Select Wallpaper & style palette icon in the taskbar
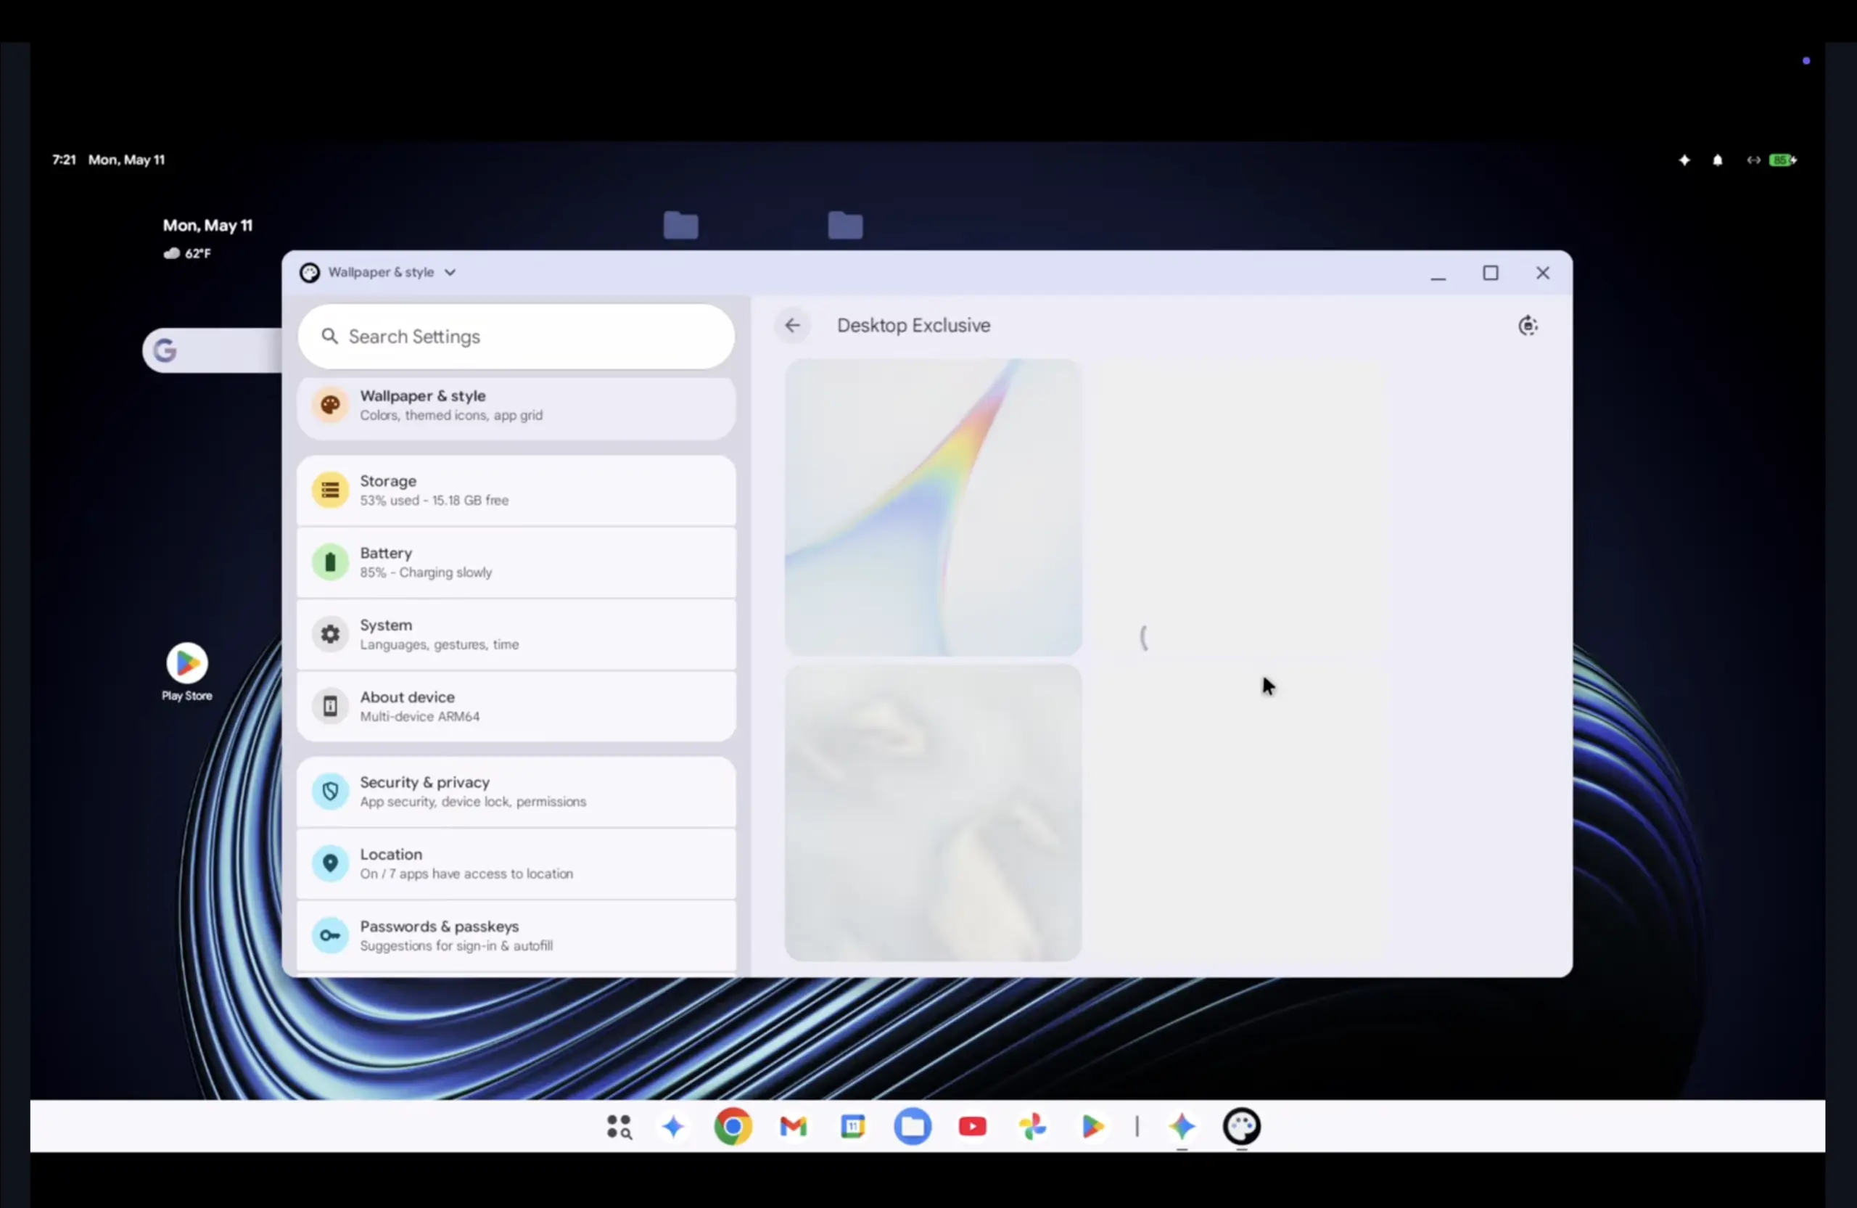1857x1208 pixels. pyautogui.click(x=1241, y=1126)
